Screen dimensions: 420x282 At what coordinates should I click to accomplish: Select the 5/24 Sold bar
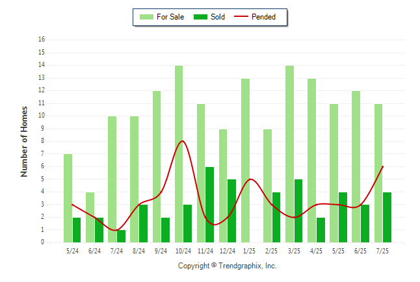77,230
